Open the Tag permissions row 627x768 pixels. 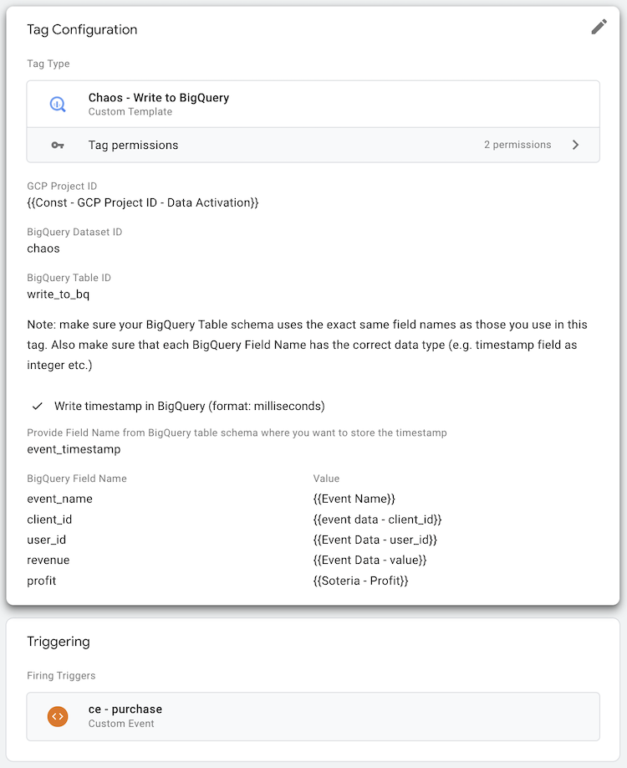tap(313, 145)
